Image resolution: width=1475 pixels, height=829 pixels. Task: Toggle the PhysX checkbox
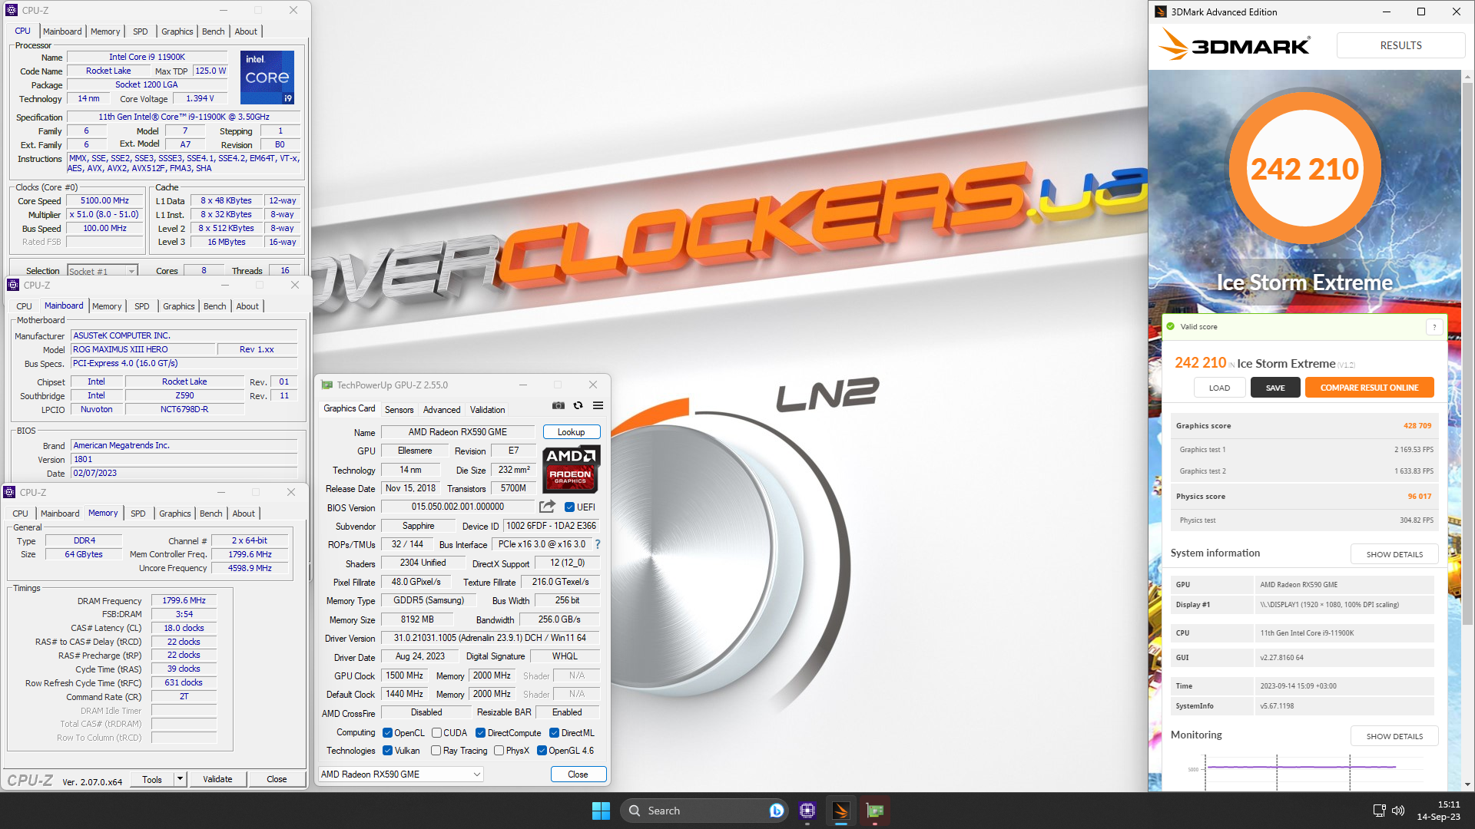coord(499,751)
